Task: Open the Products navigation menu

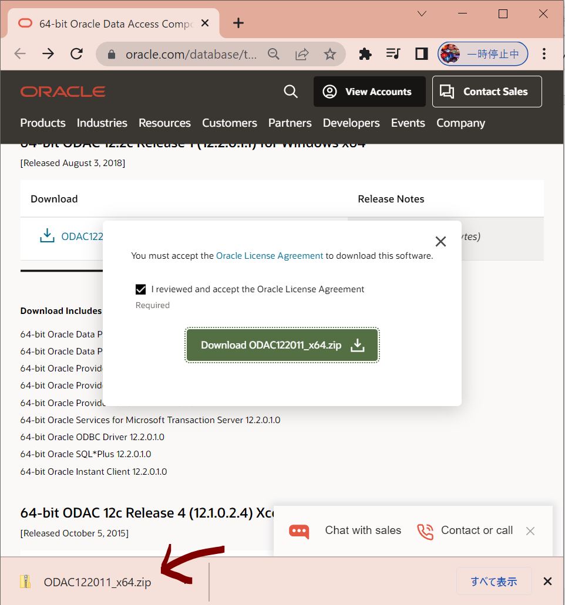Action: (43, 123)
